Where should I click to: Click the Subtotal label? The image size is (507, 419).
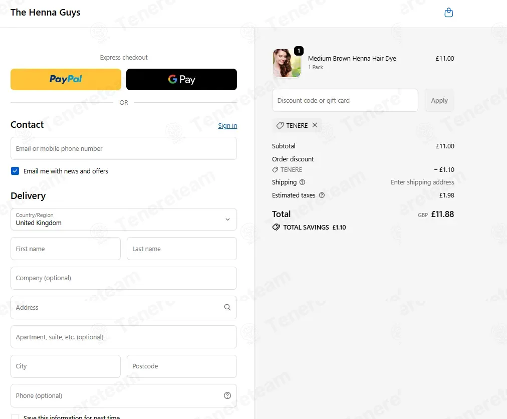(284, 146)
